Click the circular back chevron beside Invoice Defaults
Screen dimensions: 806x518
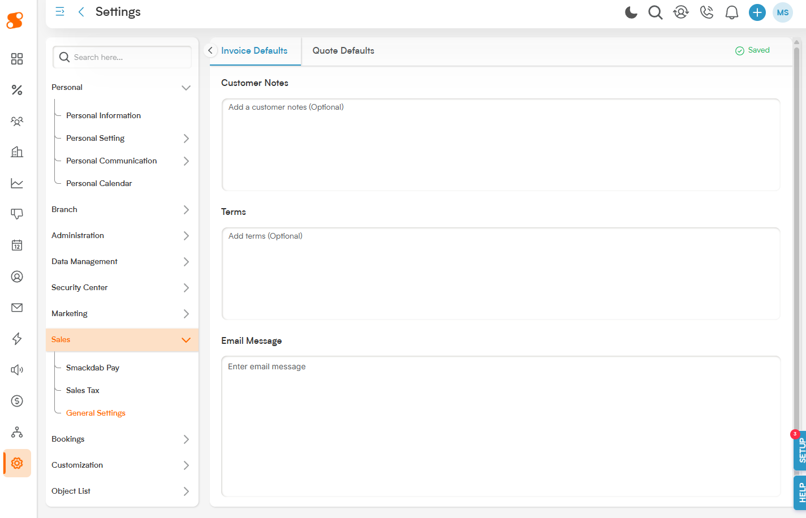tap(210, 50)
